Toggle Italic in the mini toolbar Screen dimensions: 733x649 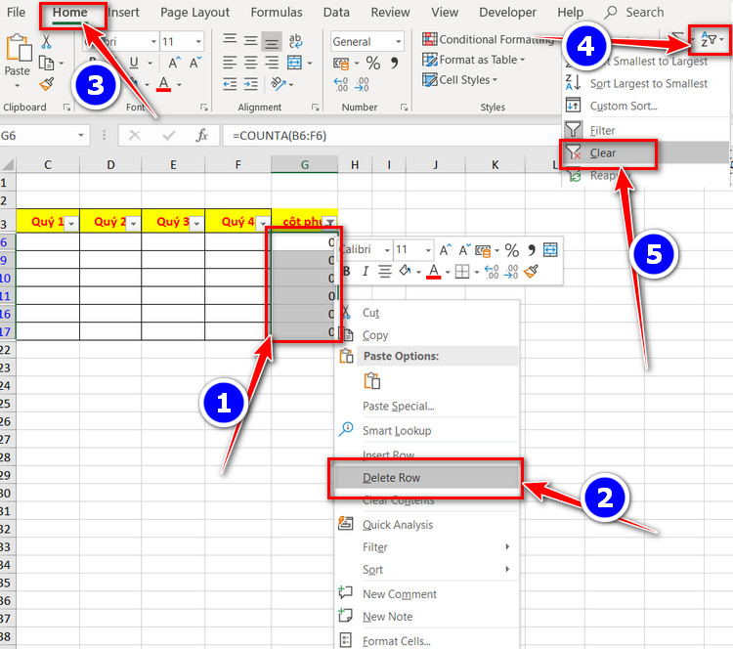366,271
